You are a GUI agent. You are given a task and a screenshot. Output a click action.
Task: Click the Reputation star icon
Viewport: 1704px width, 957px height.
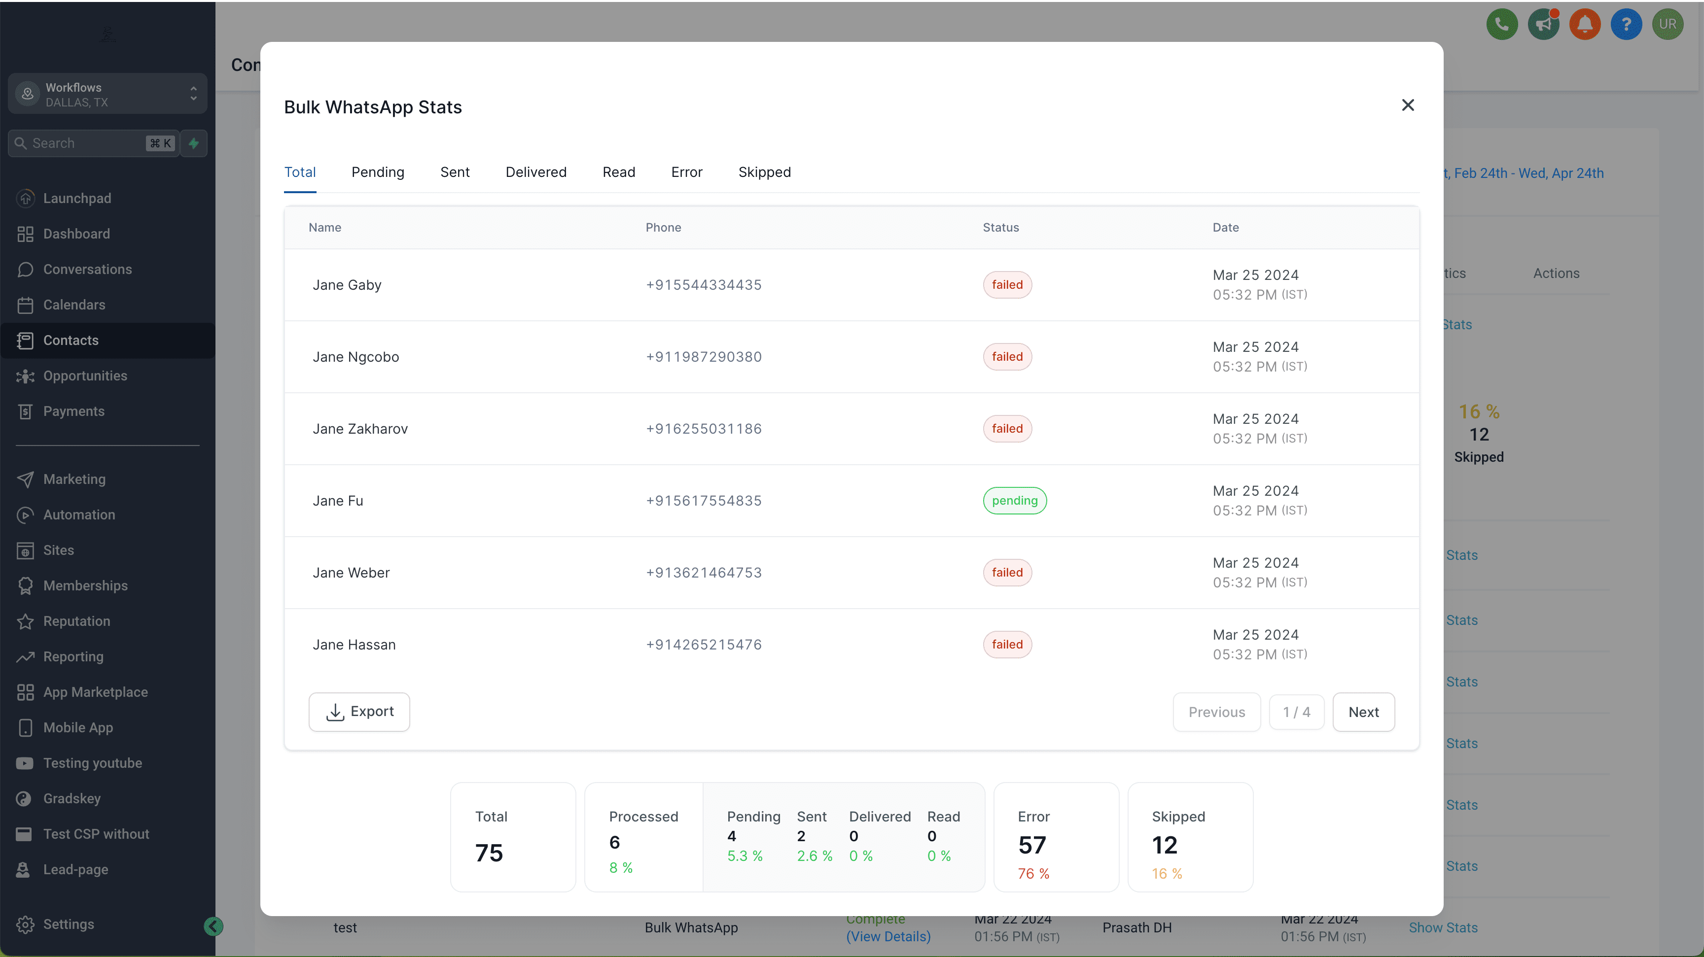coord(25,621)
